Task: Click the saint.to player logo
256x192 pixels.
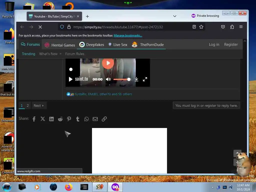Action: point(81,79)
